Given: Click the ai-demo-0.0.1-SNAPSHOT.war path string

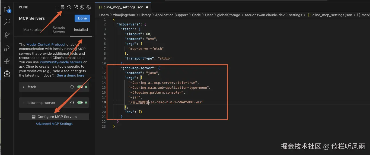Looking at the screenshot, I should (x=166, y=102).
